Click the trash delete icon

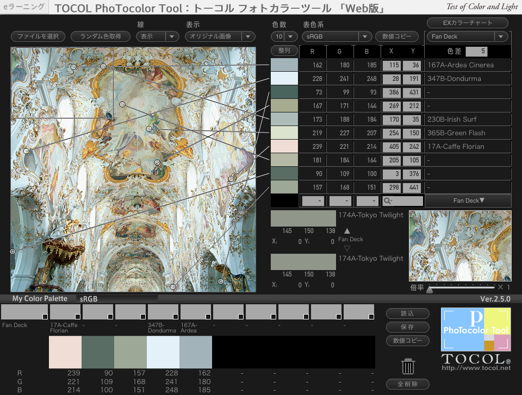pos(408,366)
